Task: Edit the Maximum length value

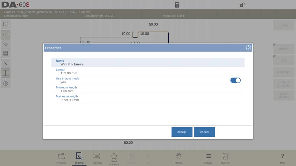Action: pyautogui.click(x=70, y=100)
